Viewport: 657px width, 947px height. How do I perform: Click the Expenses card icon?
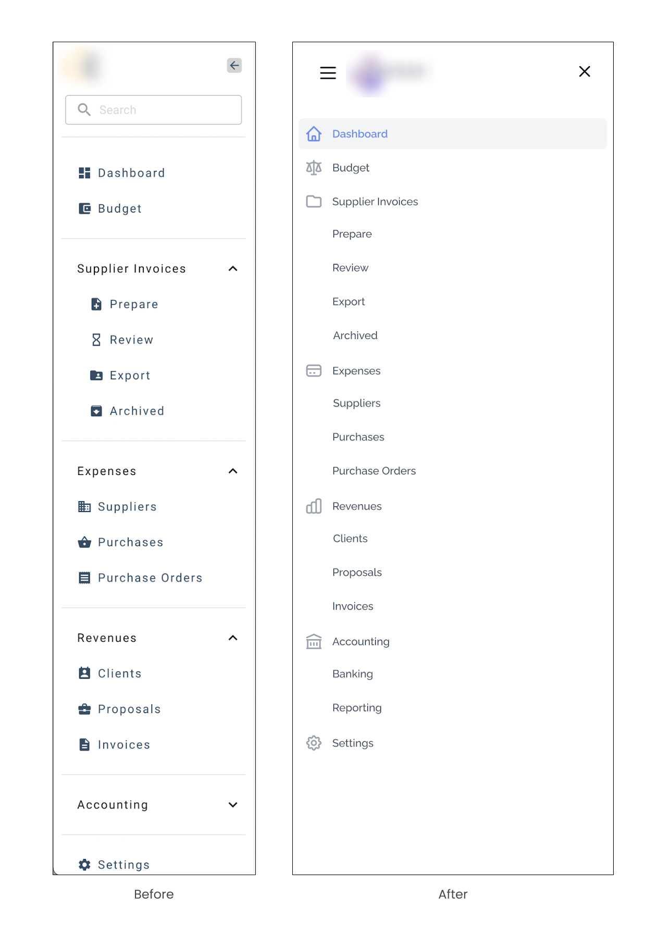[x=314, y=371]
